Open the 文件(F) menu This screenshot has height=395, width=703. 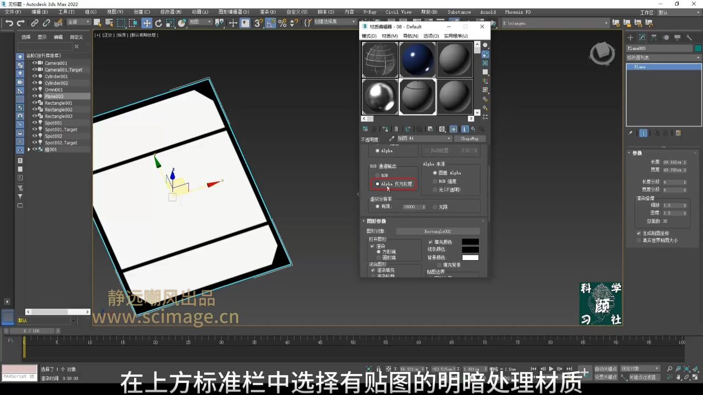tap(13, 12)
